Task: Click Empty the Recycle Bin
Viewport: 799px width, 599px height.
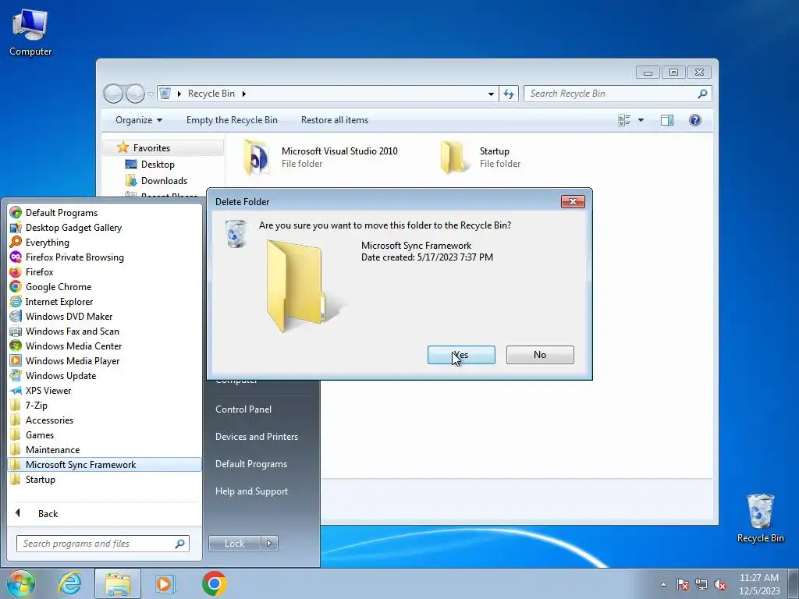Action: tap(232, 120)
